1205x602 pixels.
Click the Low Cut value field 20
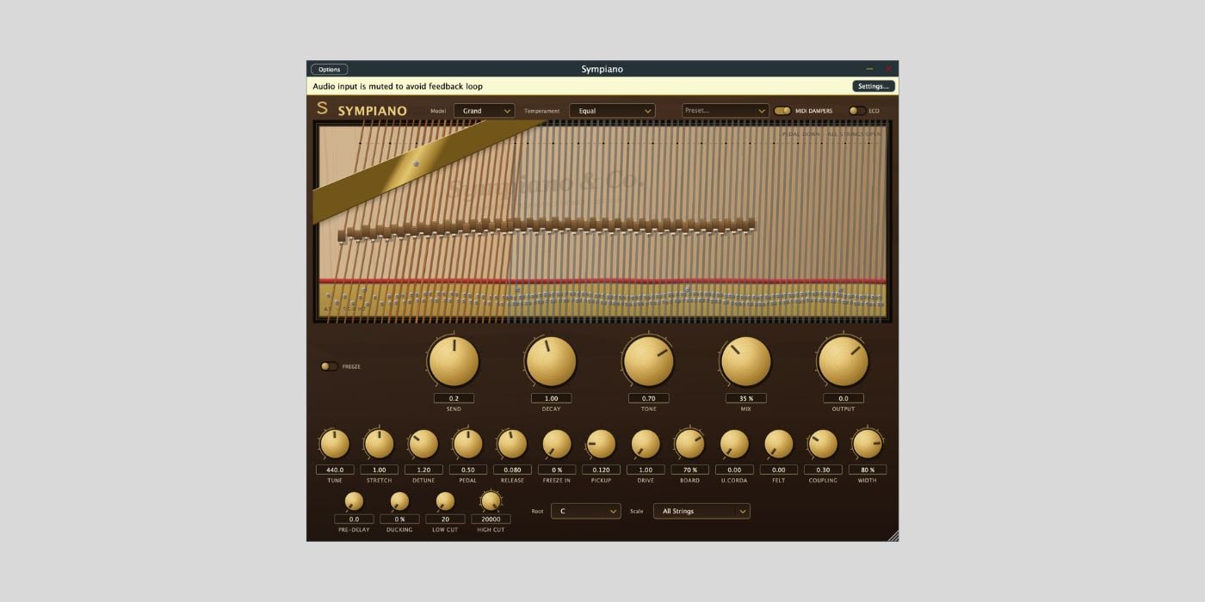(445, 519)
